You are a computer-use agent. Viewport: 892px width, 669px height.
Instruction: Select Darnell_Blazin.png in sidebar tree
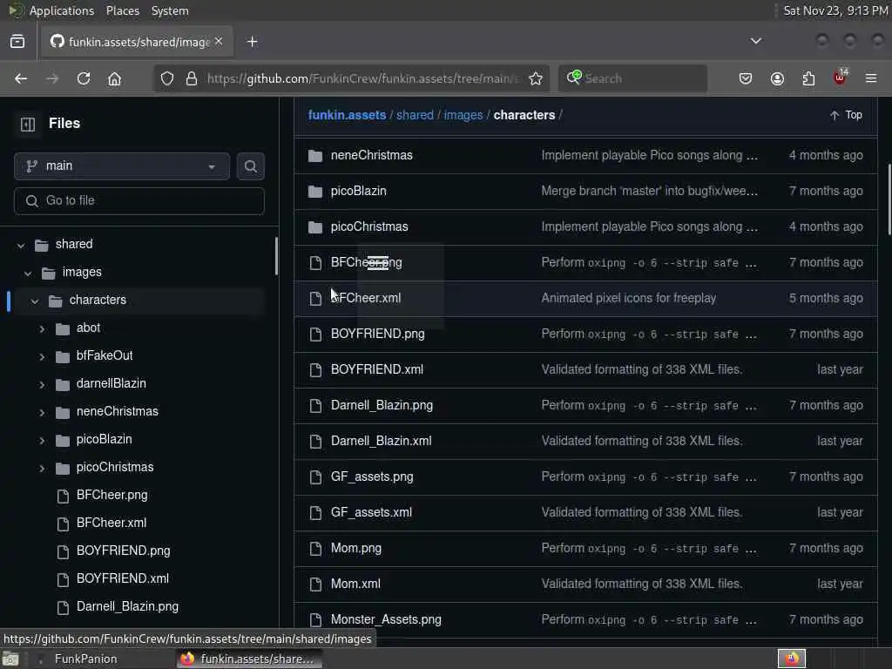click(x=127, y=606)
